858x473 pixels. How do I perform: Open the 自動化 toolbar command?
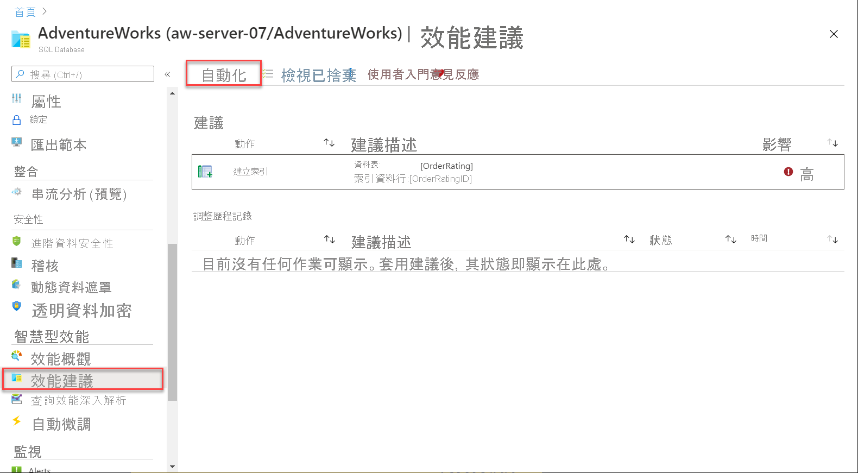pyautogui.click(x=224, y=75)
